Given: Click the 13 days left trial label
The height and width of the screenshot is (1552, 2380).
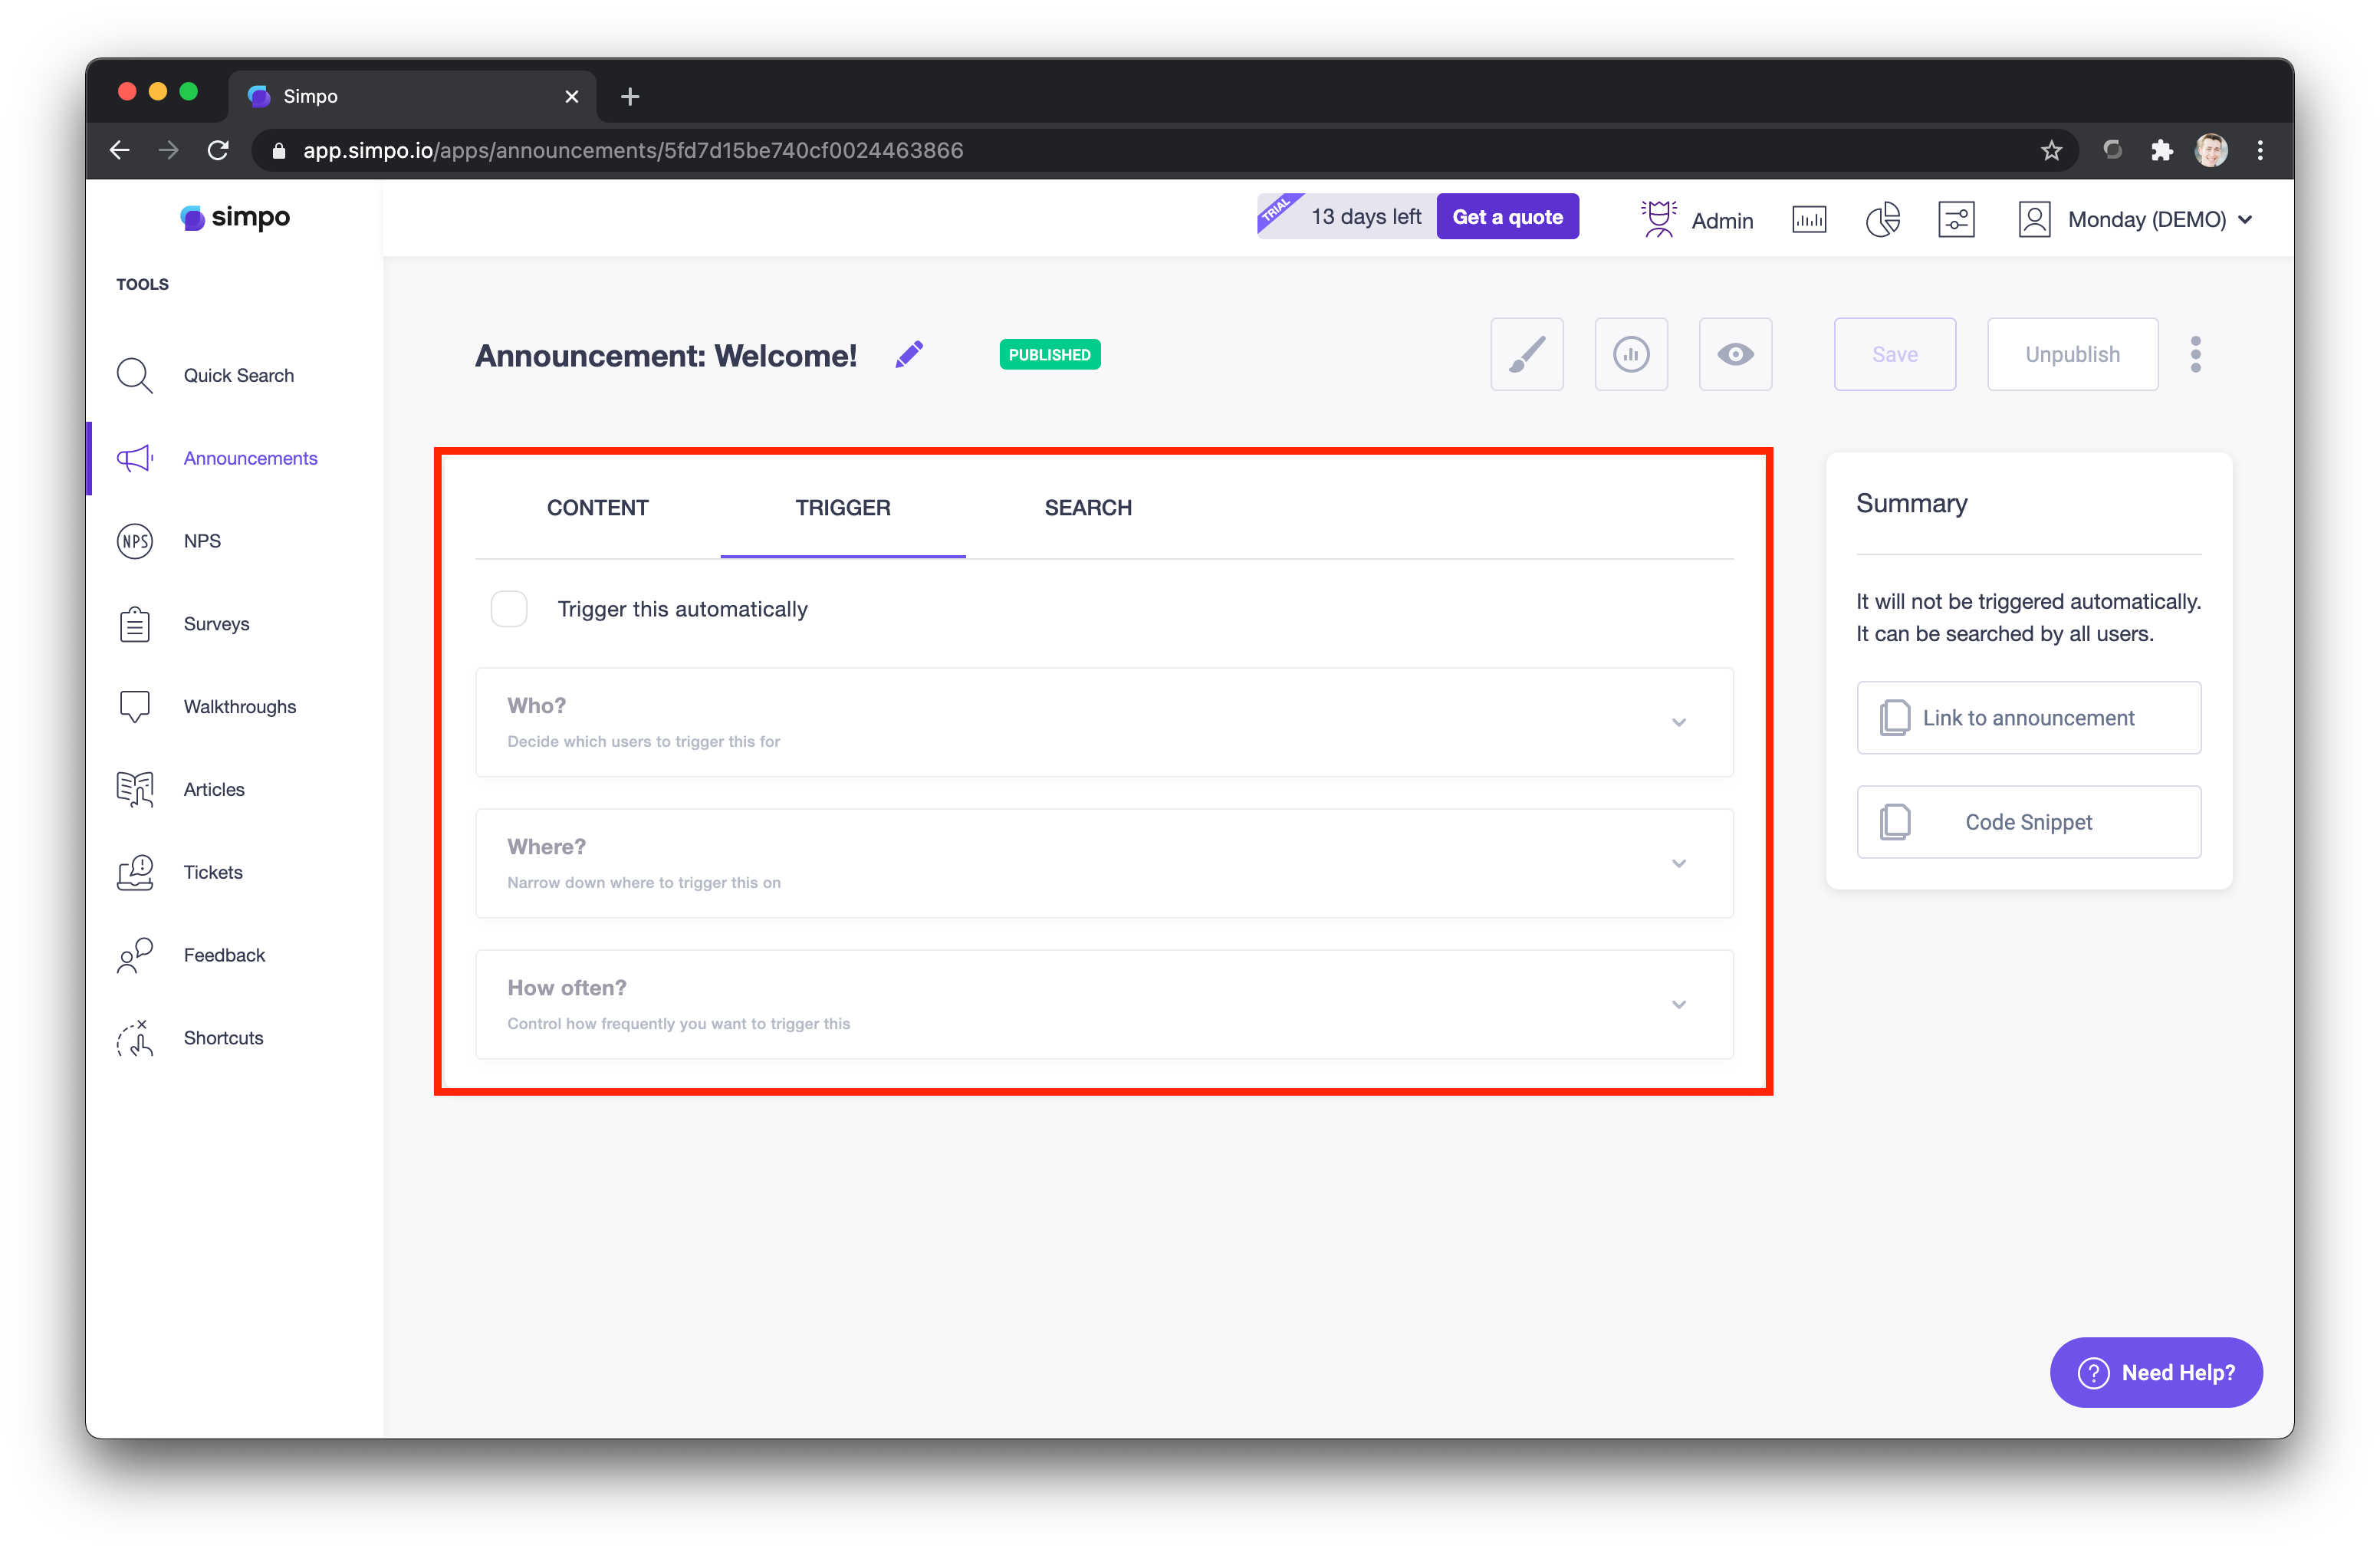Looking at the screenshot, I should [x=1365, y=217].
